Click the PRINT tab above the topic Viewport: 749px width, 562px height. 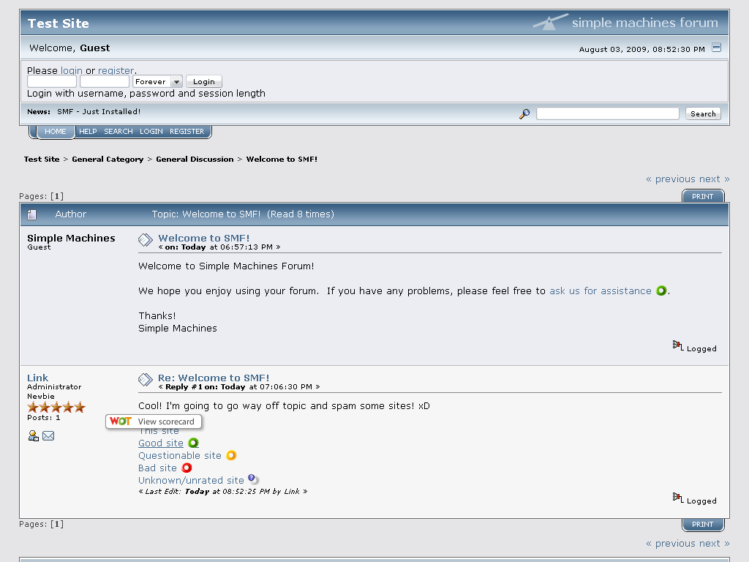[x=703, y=196]
